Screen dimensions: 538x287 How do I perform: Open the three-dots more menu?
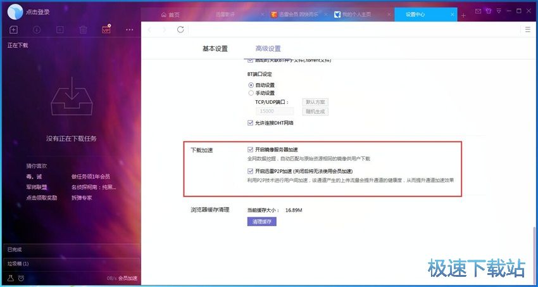click(x=129, y=30)
